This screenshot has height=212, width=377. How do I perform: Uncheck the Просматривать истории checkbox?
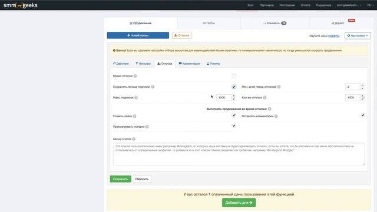[234, 125]
